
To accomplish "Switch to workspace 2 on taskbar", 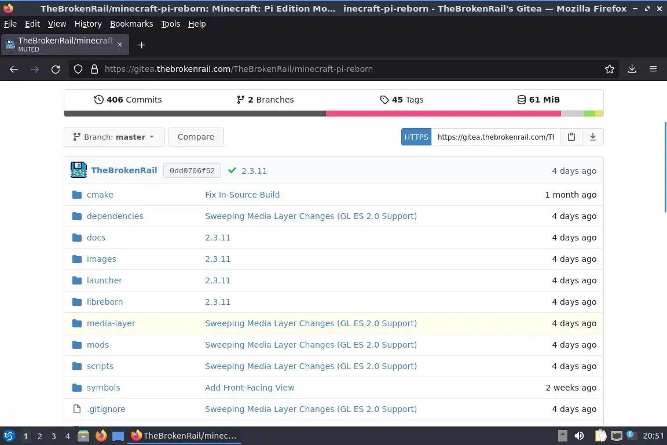I will point(39,436).
